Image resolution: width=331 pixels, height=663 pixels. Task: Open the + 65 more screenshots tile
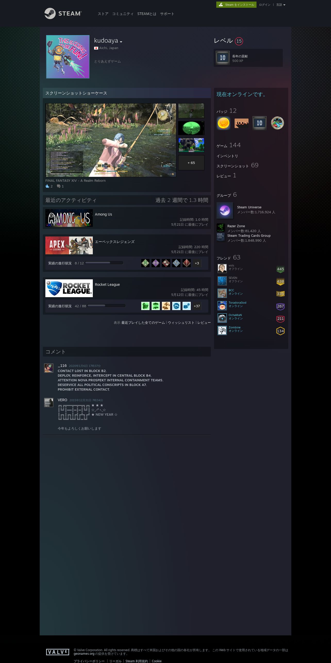191,163
